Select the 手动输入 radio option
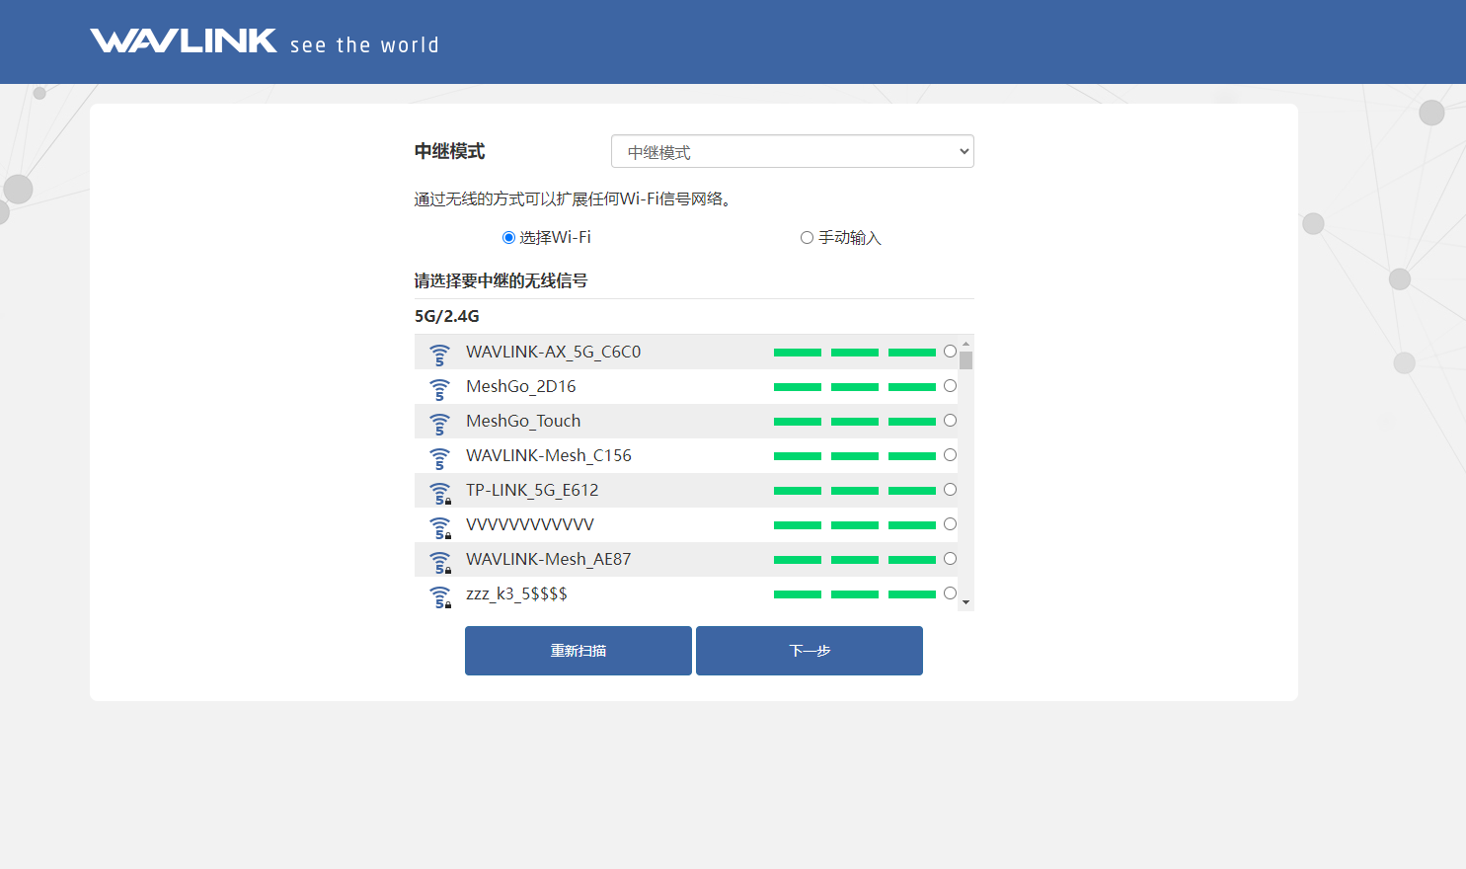This screenshot has height=869, width=1466. point(807,238)
